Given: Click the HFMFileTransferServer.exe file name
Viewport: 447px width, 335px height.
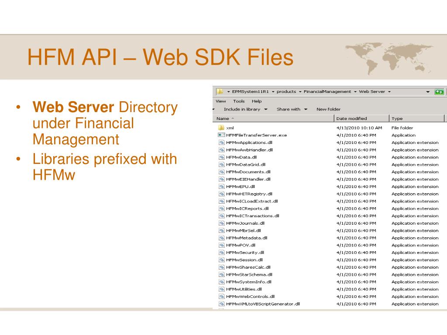Looking at the screenshot, I should click(x=256, y=135).
